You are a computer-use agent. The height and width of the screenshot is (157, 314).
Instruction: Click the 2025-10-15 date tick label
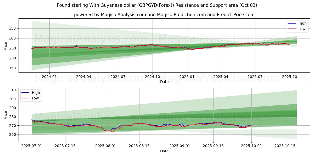pos(285,146)
